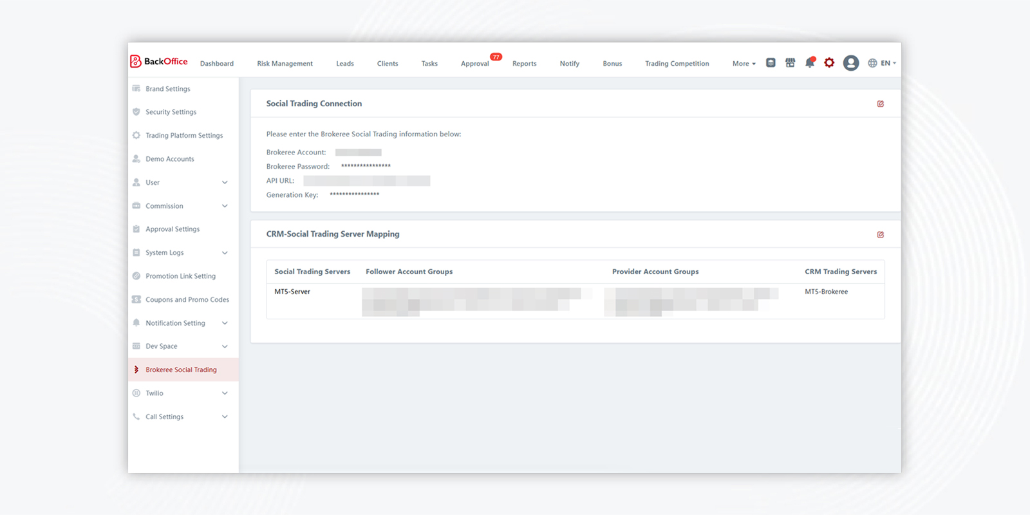Open the user profile avatar
This screenshot has width=1030, height=515.
[851, 62]
